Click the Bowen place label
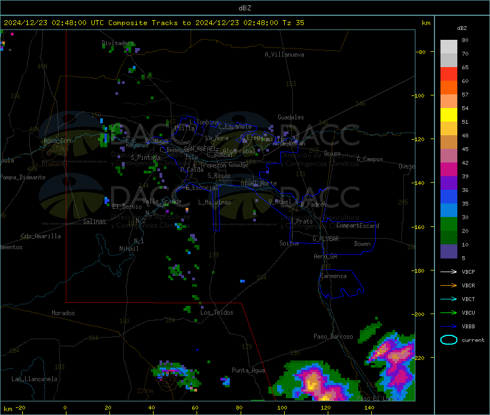The height and width of the screenshot is (415, 490). point(362,244)
